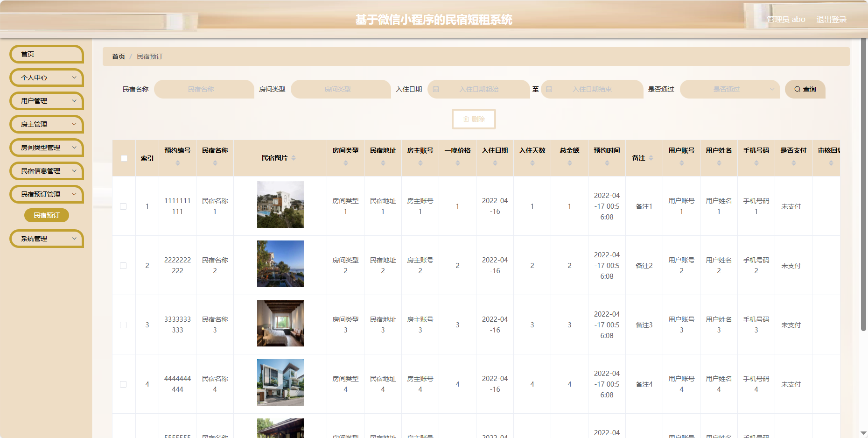The image size is (868, 438).
Task: Sort the 手机号码 column
Action: click(756, 163)
